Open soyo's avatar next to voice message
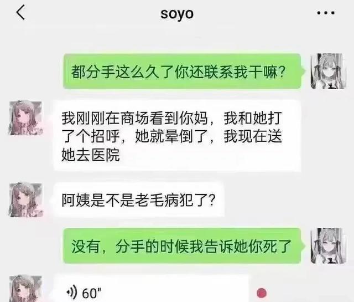Image resolution: width=354 pixels, height=302 pixels. (x=25, y=289)
